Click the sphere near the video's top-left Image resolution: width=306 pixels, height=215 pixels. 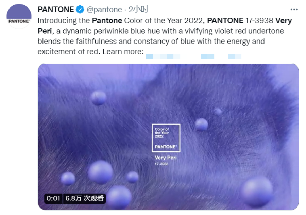99,98
